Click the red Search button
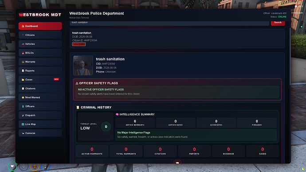 pyautogui.click(x=278, y=23)
